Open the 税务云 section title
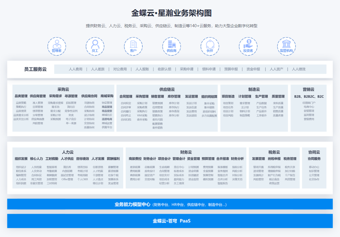Image resolution: width=340 pixels, height=237 pixels. tap(274, 152)
